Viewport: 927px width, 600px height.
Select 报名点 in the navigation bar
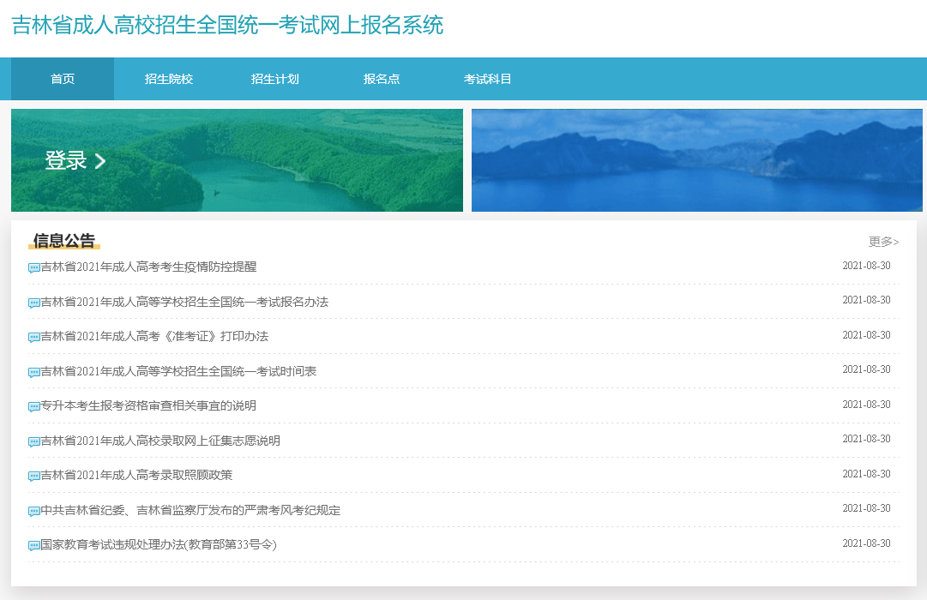pos(382,79)
